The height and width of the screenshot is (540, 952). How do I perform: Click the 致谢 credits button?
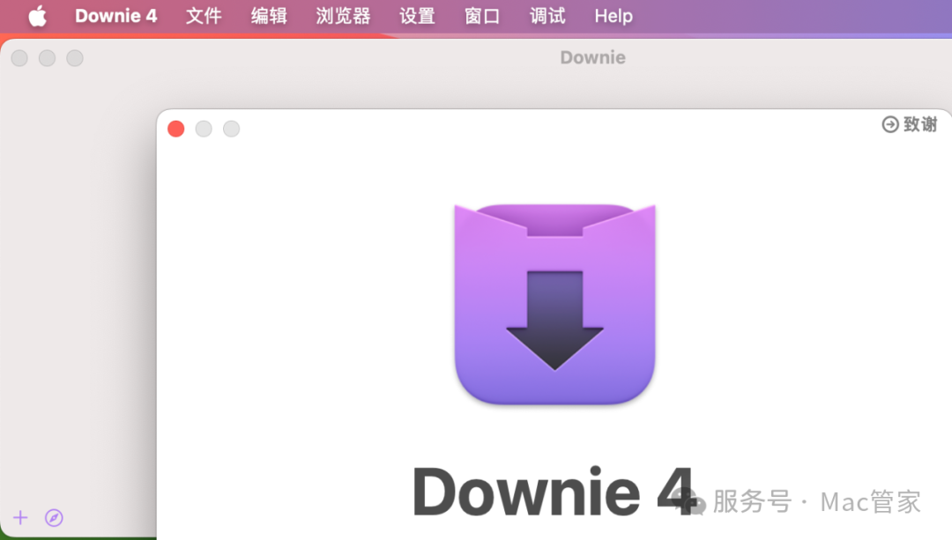(x=910, y=124)
